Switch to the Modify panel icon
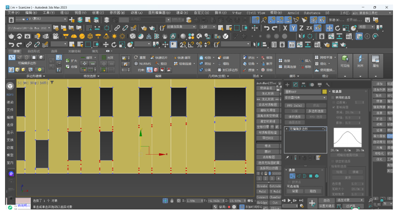Viewport: 398px width, 215px height. (295, 84)
